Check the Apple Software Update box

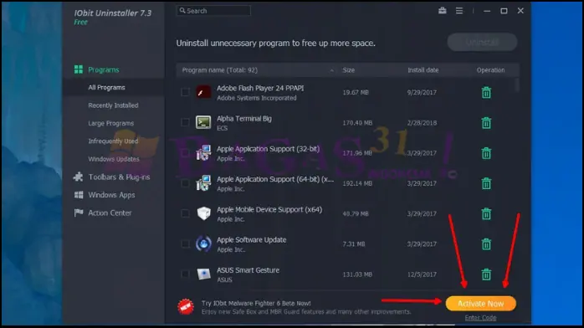[185, 243]
